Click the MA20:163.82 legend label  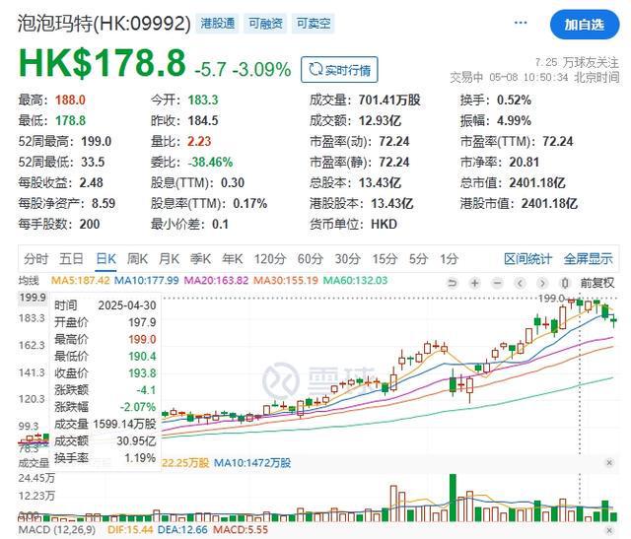coord(216,281)
